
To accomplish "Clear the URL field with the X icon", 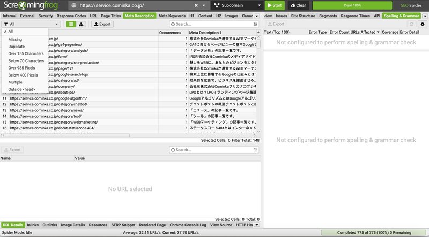I will 196,5.
